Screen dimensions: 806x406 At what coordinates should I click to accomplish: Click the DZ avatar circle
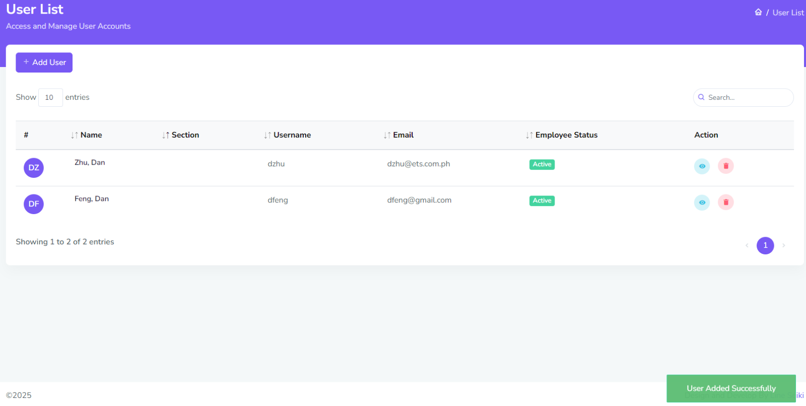point(34,168)
